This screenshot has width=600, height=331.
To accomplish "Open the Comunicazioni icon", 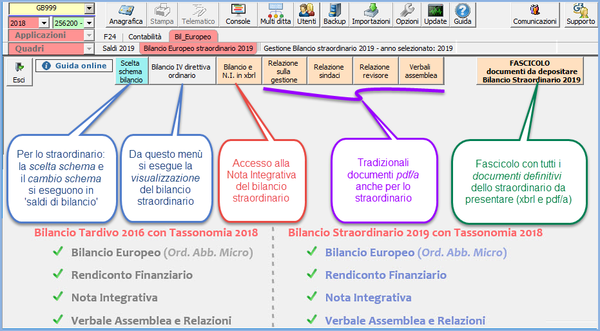I will (535, 15).
